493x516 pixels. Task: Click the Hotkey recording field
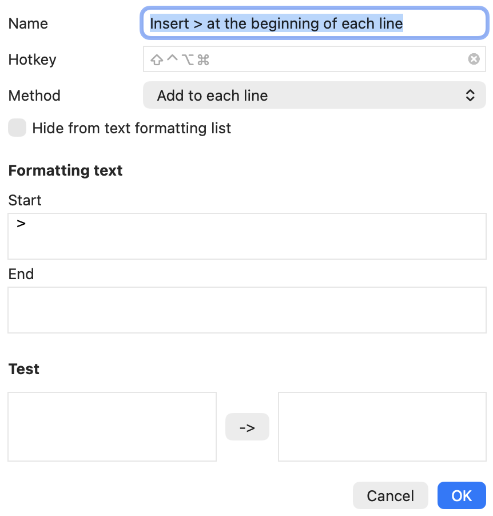pyautogui.click(x=315, y=59)
